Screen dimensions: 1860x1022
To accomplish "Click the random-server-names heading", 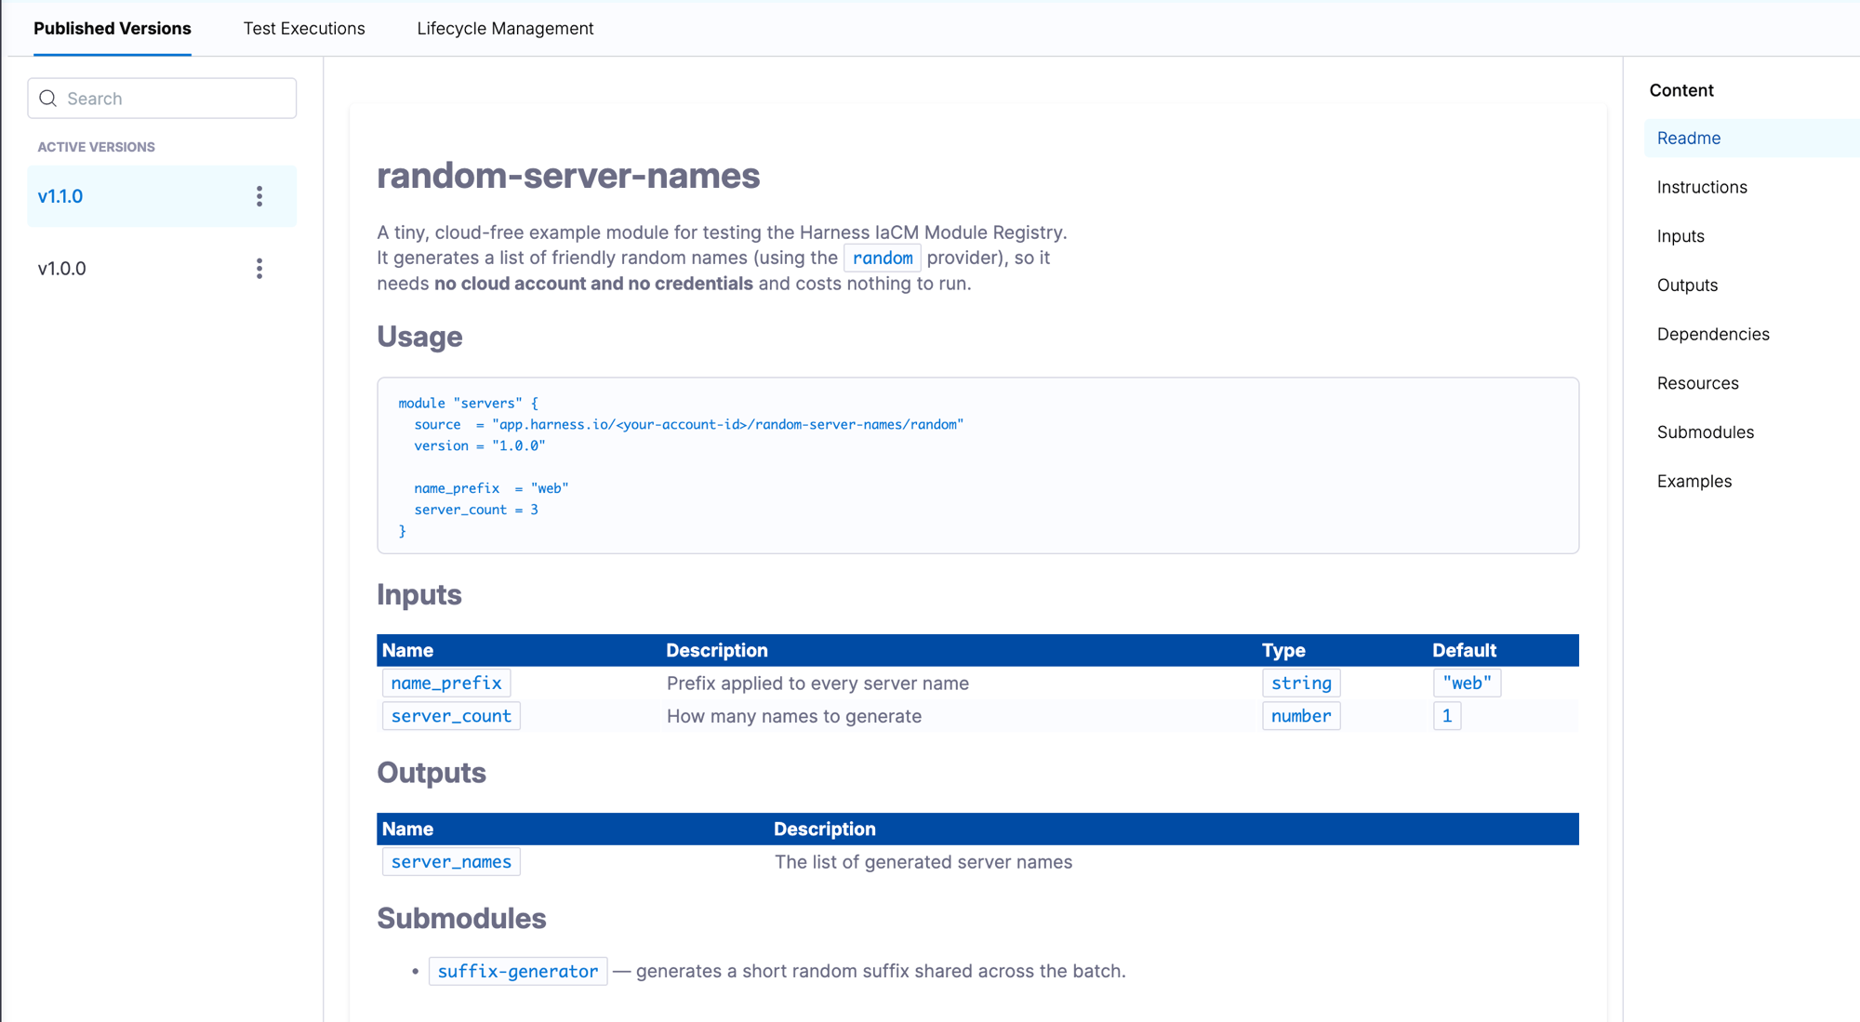I will (x=568, y=176).
